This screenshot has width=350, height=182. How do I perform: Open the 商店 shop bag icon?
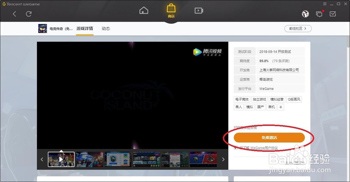[x=171, y=11]
